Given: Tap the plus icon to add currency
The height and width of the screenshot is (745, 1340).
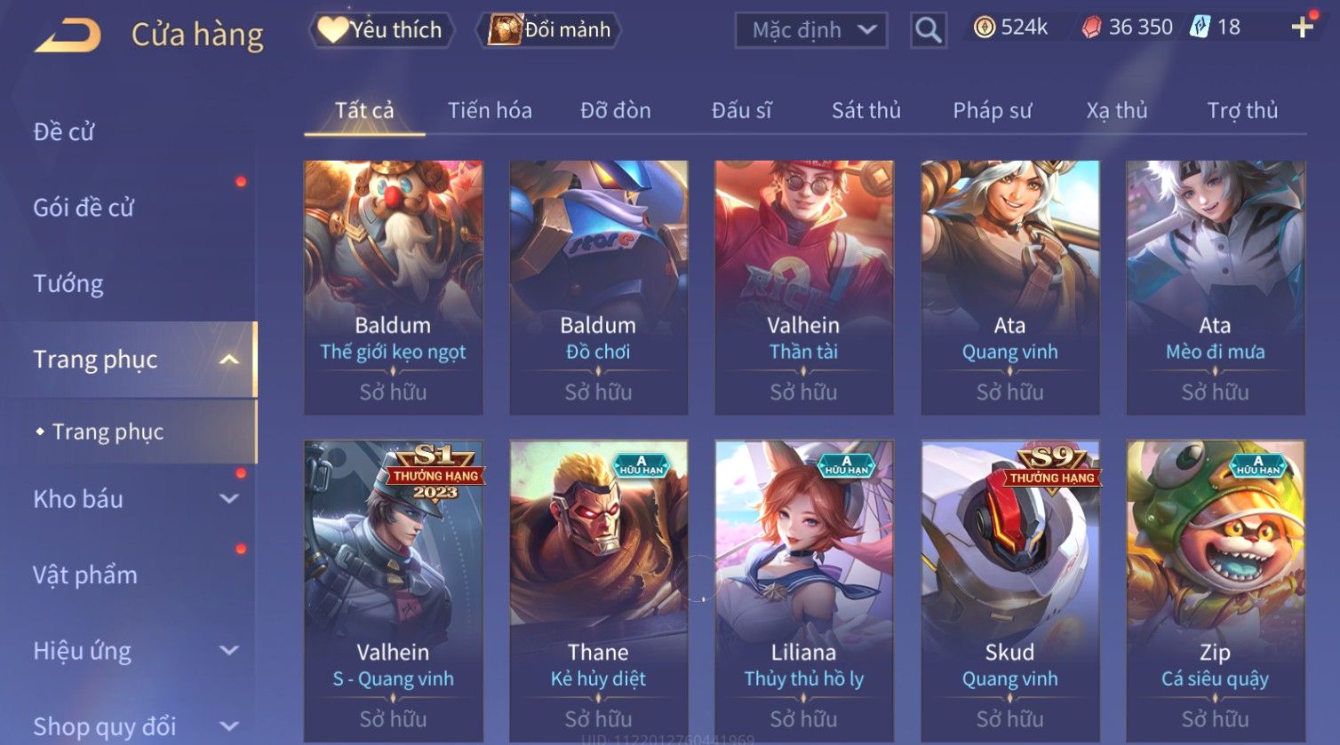Looking at the screenshot, I should (1303, 28).
